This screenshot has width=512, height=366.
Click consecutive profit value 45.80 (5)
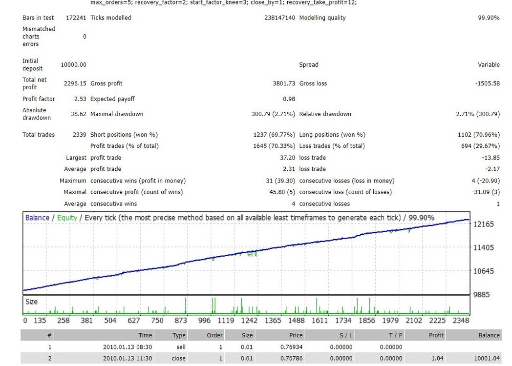(x=282, y=192)
